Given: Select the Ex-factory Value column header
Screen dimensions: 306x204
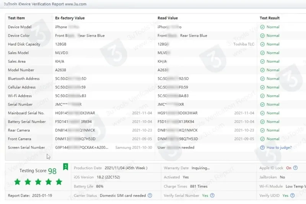Looking at the screenshot, I should click(70, 18).
